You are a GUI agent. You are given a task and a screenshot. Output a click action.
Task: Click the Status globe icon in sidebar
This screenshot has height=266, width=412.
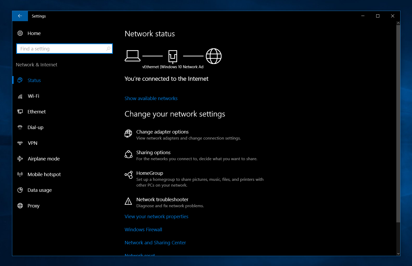point(20,80)
